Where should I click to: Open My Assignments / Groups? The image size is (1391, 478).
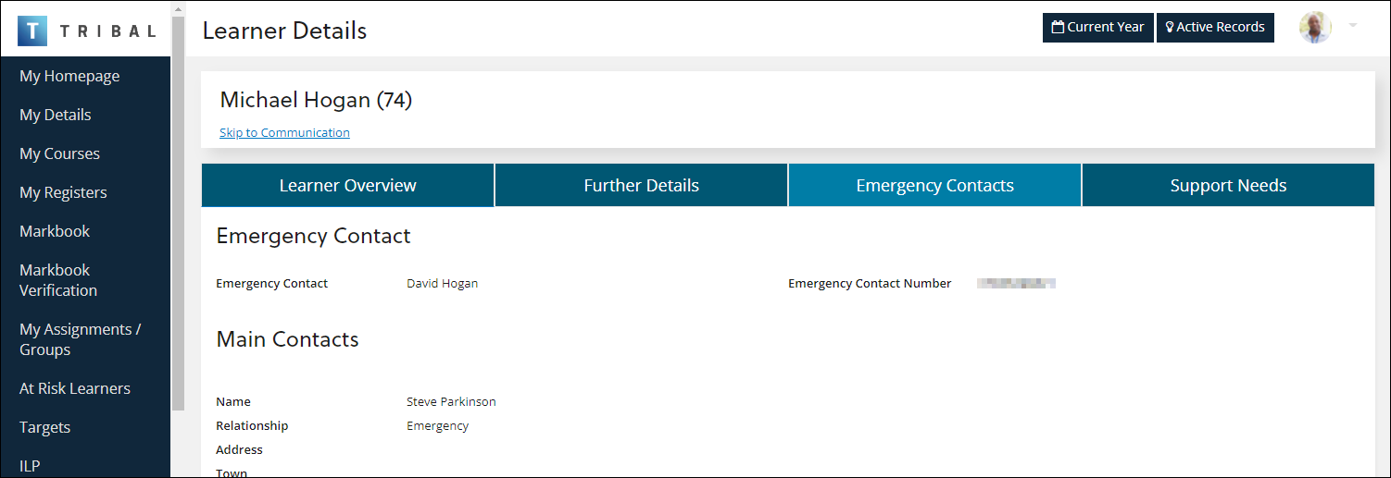(x=80, y=339)
